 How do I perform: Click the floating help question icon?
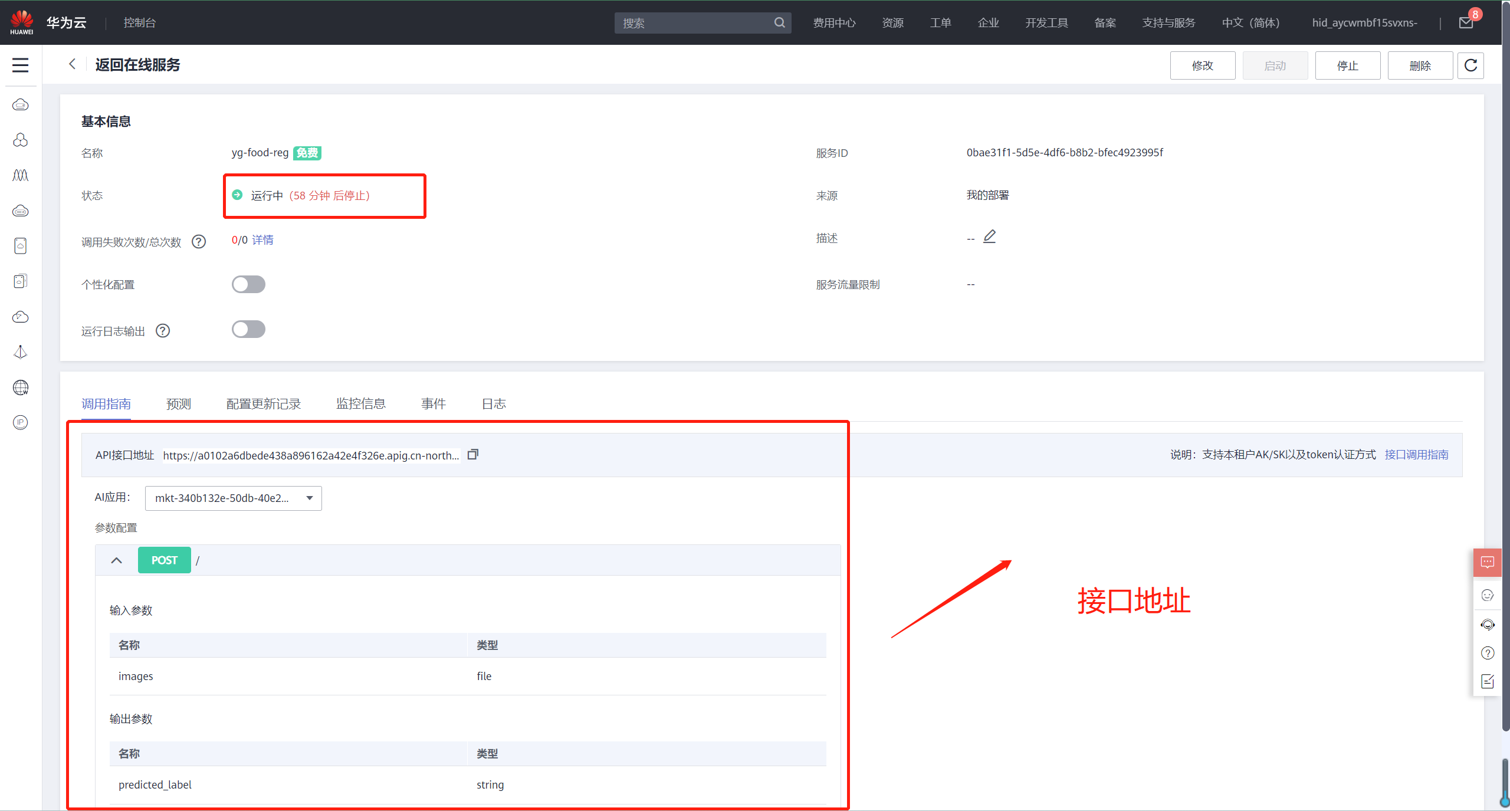click(1488, 653)
